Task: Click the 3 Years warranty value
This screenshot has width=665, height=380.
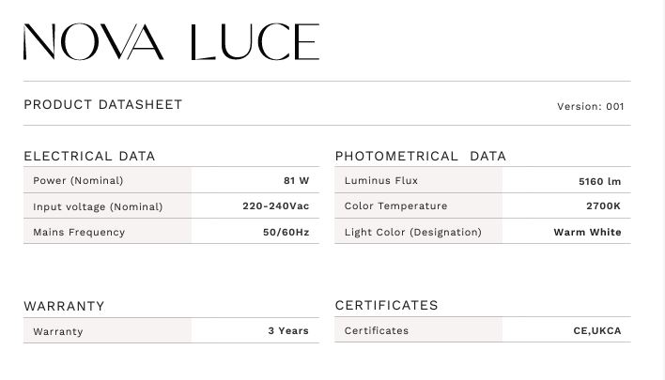Action: point(288,331)
